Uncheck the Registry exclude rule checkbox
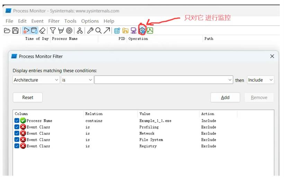 (x=17, y=146)
